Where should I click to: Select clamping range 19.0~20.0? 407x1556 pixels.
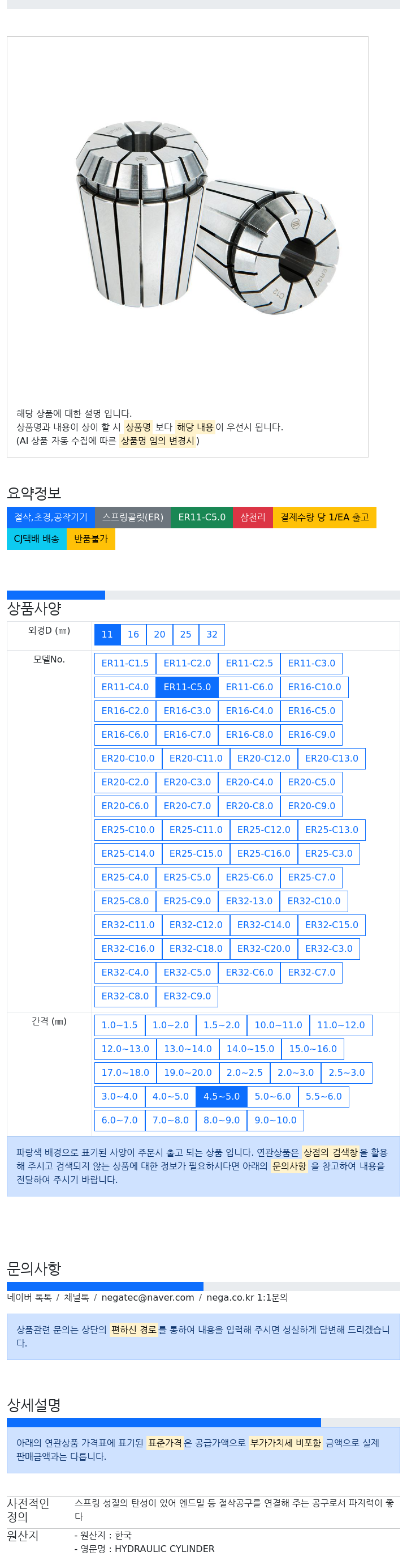point(188,1073)
